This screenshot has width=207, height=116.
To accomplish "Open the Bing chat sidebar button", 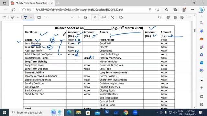I will 202,10.
